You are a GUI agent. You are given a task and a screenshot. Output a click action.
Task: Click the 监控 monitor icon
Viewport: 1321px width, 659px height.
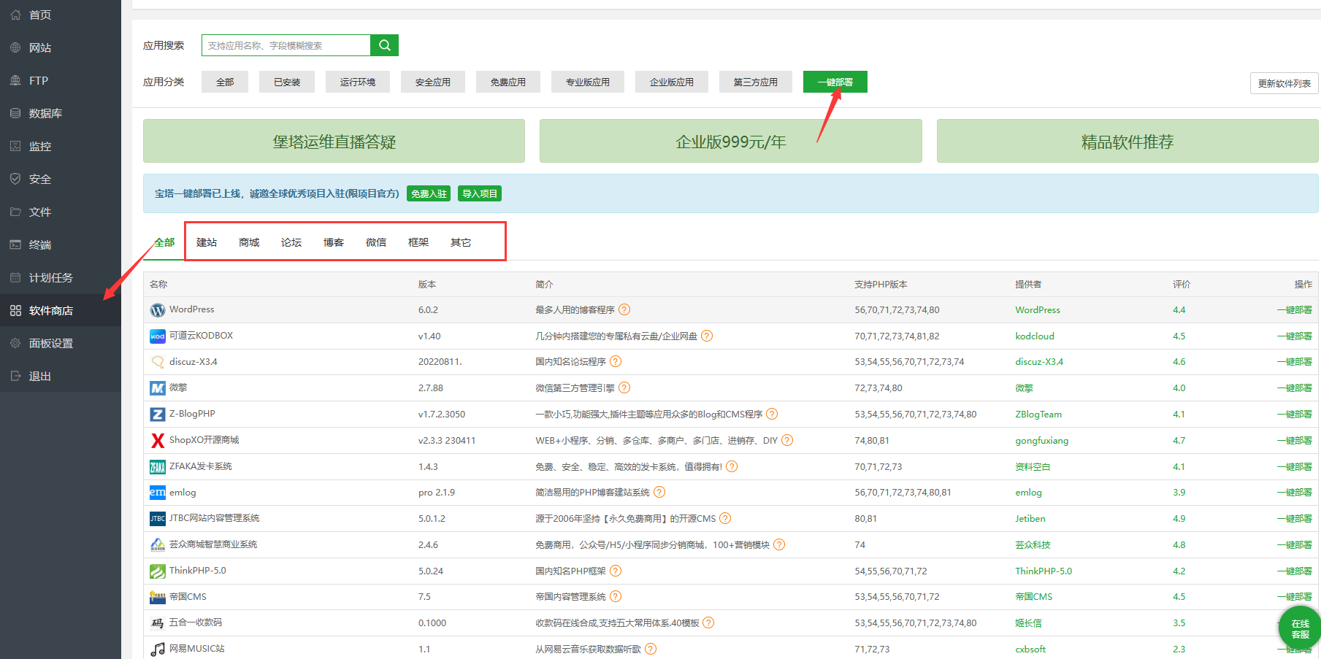coord(15,146)
